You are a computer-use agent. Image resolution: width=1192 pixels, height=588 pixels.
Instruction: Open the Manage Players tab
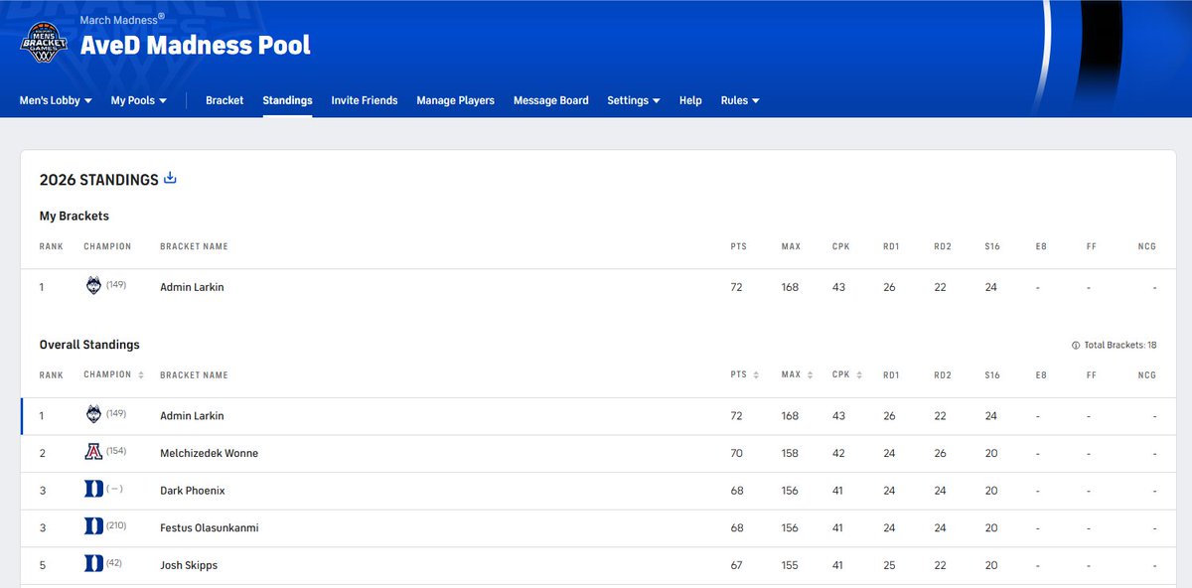point(455,100)
